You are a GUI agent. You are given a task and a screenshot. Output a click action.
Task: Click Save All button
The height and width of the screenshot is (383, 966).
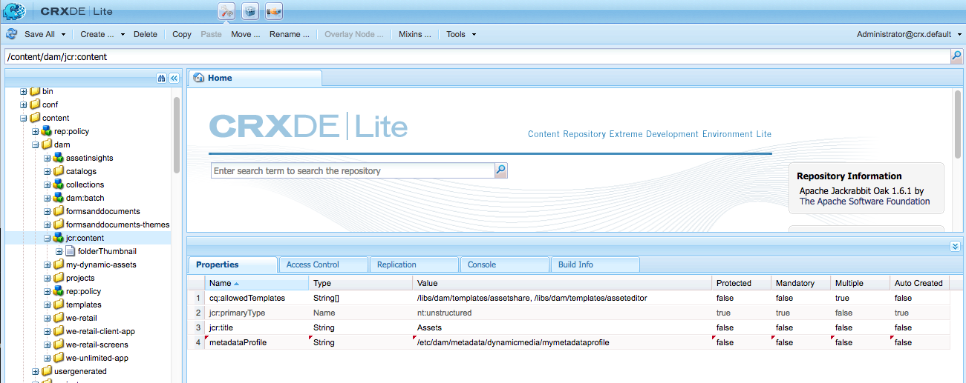click(x=39, y=34)
